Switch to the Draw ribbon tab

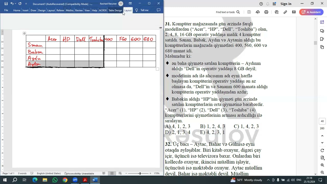pyautogui.click(x=33, y=10)
